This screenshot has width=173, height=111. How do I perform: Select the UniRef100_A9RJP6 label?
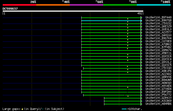(x=158, y=71)
